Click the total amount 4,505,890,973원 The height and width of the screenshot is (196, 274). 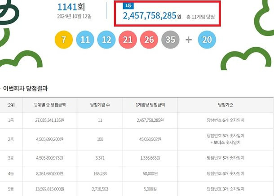(x=50, y=158)
